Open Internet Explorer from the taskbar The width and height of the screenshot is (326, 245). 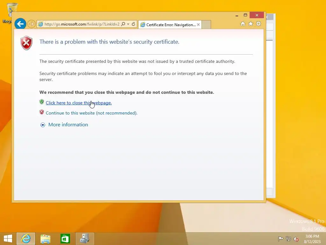[x=26, y=239]
